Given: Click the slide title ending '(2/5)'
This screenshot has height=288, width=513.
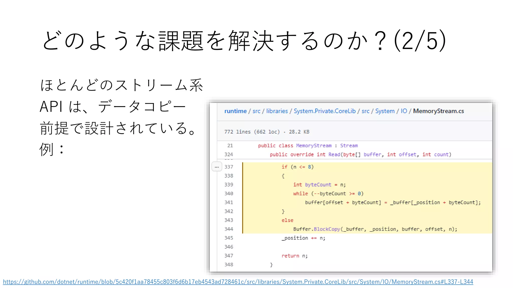Looking at the screenshot, I should 244,40.
